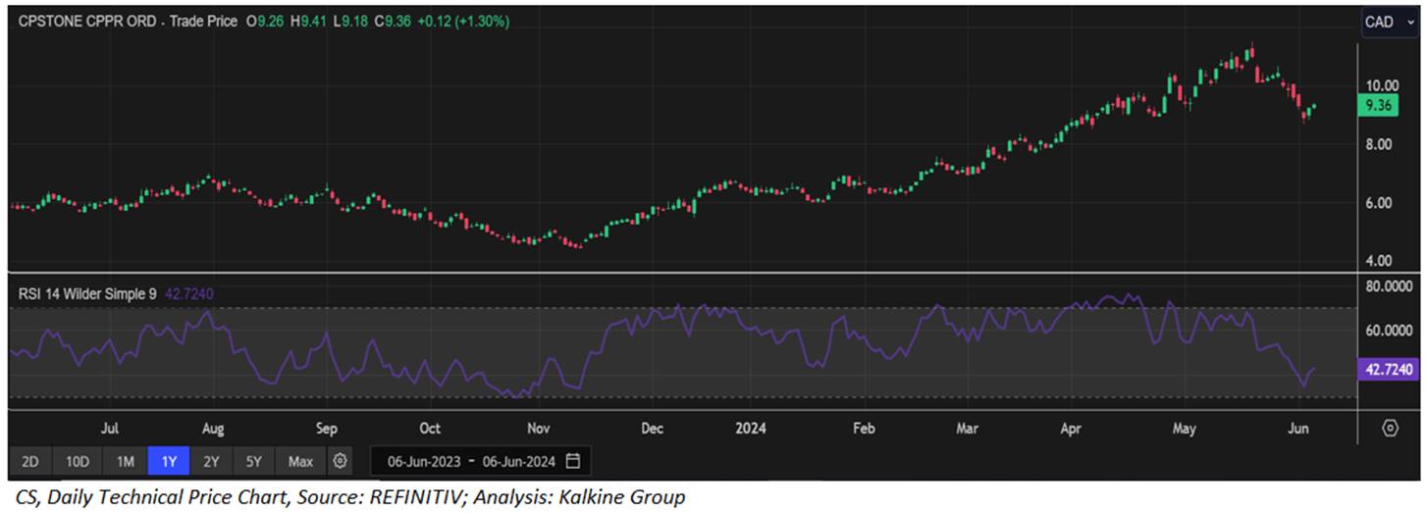Click the O9.26 open price value
This screenshot has width=1427, height=514.
click(266, 21)
